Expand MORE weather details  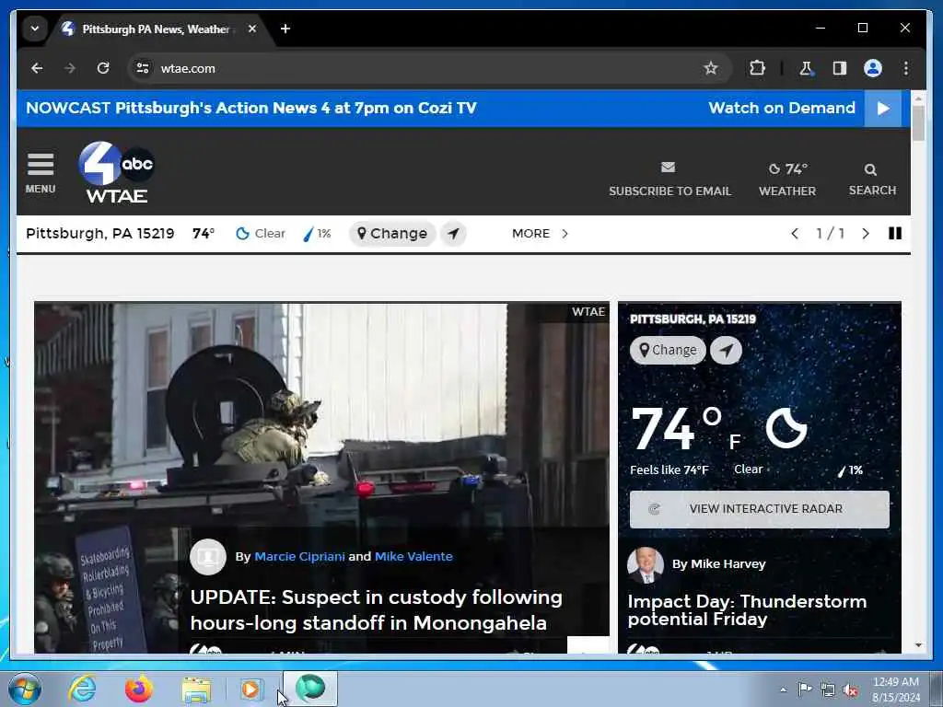(540, 233)
